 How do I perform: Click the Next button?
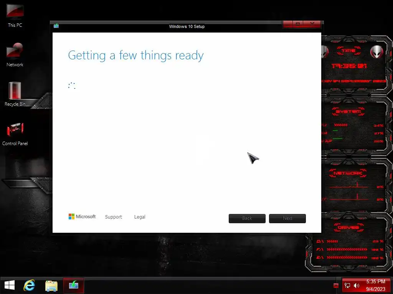coord(287,218)
